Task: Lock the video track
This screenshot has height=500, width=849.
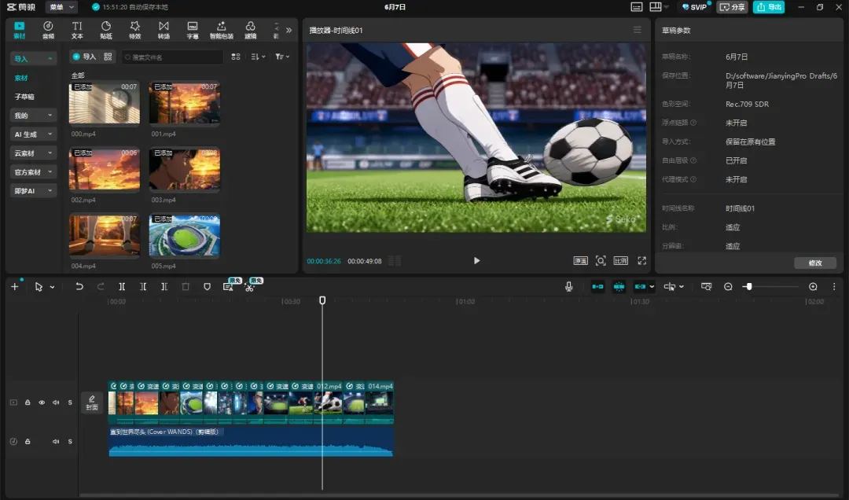Action: (28, 403)
